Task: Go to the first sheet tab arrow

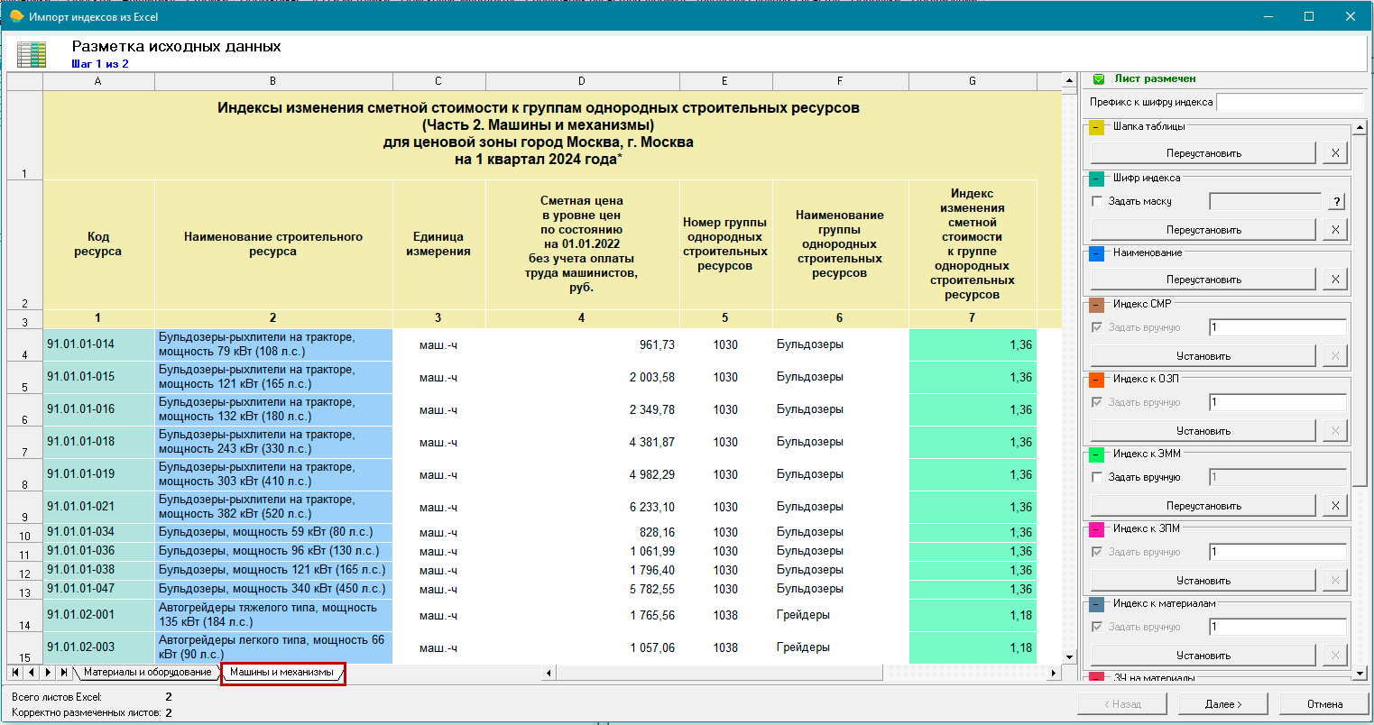Action: 16,673
